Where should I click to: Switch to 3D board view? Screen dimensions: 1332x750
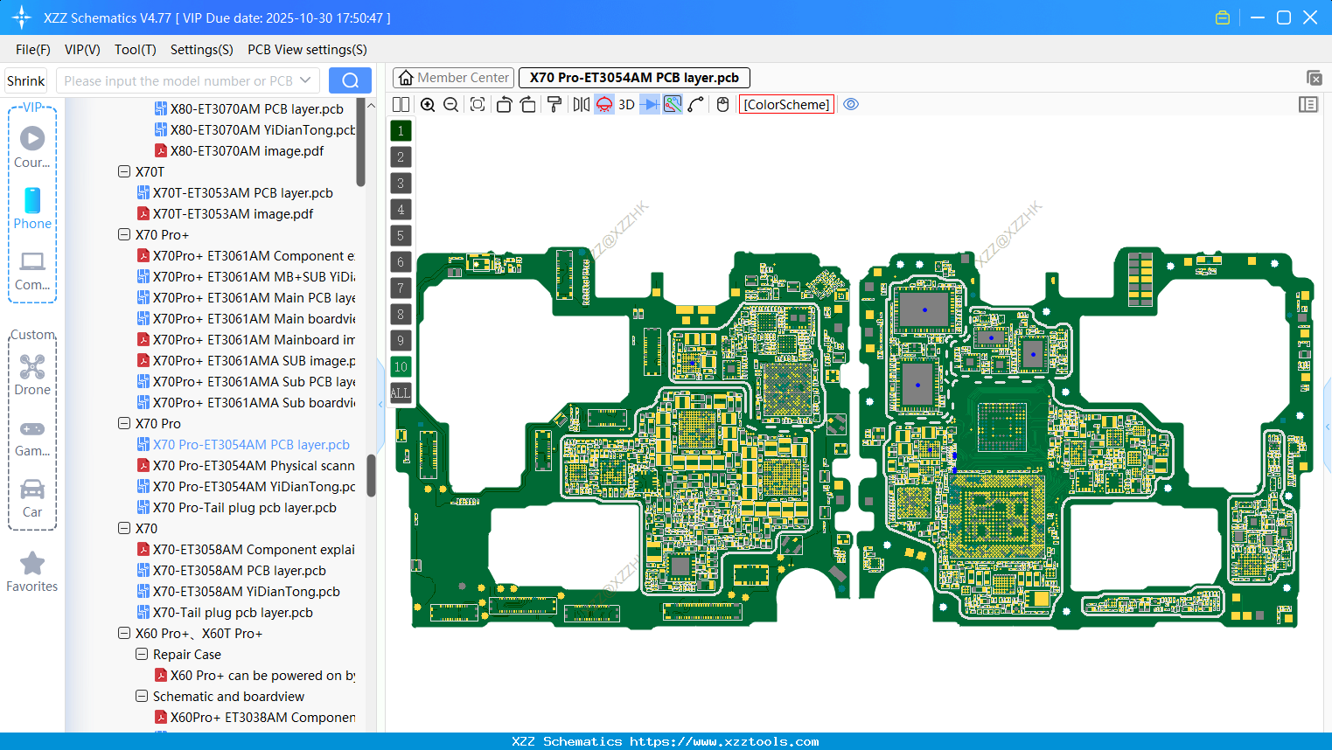coord(626,104)
